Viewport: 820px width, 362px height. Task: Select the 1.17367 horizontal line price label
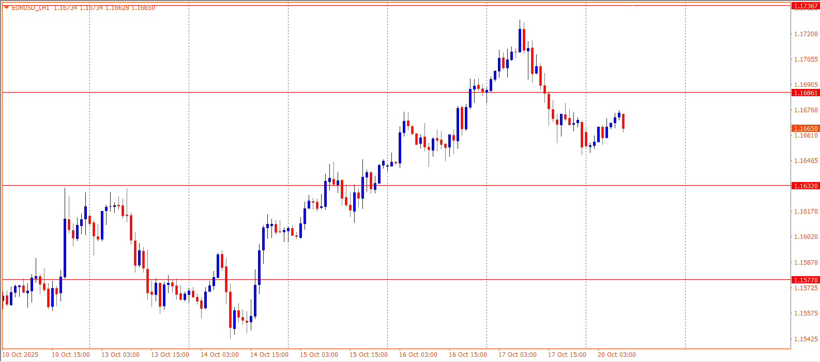pyautogui.click(x=805, y=6)
